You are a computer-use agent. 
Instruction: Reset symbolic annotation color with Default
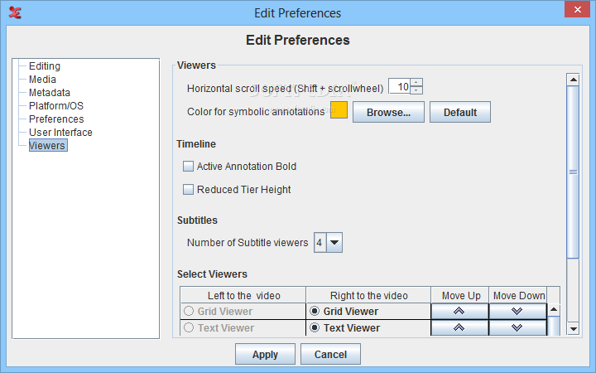[x=460, y=112]
